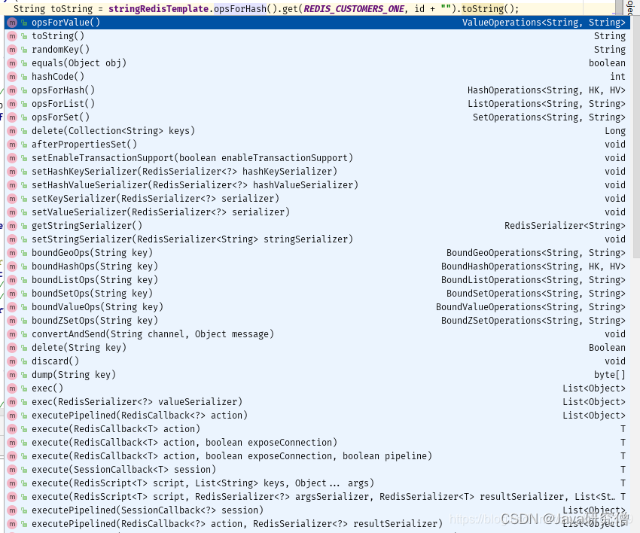Click the RedisSerializer<String> return type label
This screenshot has height=533, width=640.
(x=565, y=226)
